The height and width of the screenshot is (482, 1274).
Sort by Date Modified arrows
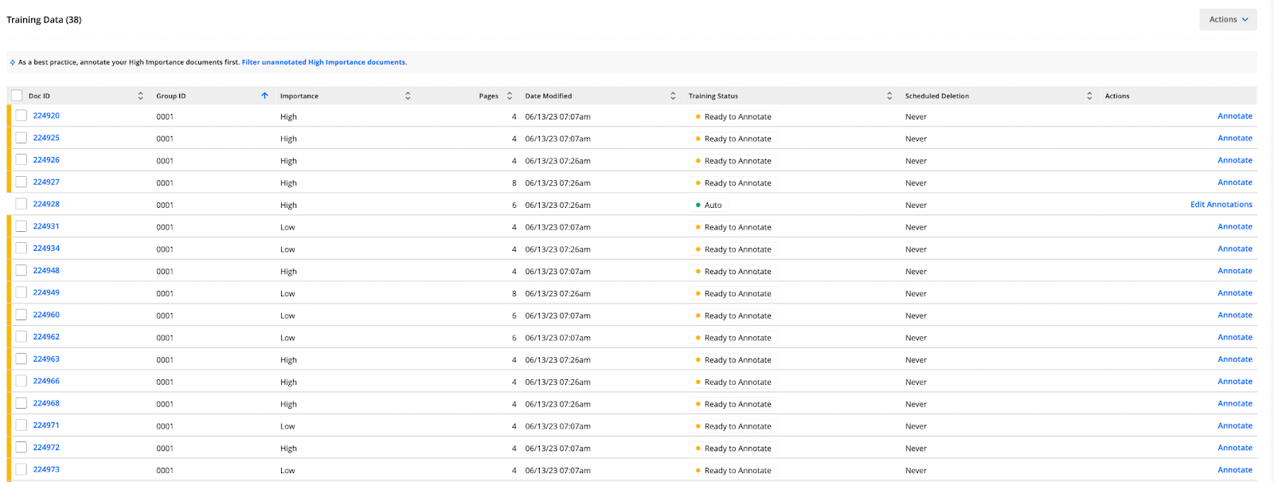(x=673, y=96)
